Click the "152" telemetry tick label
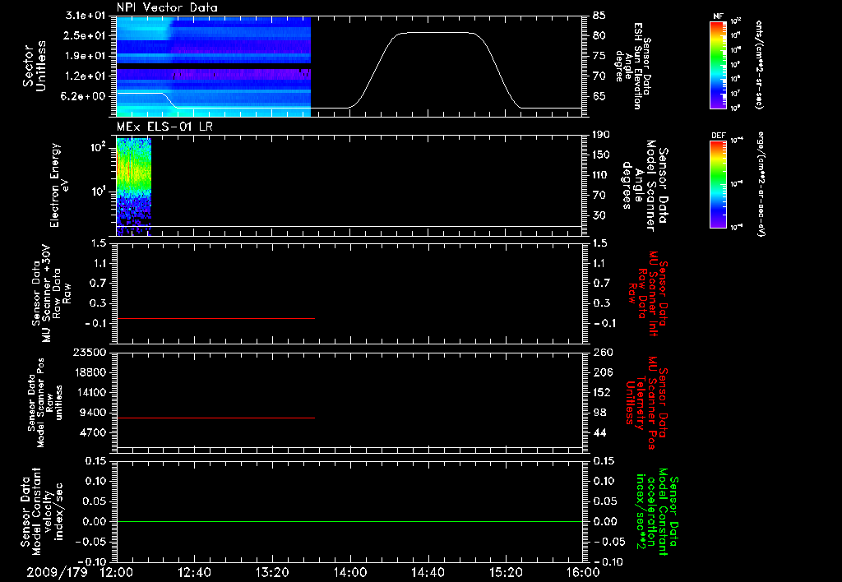The image size is (842, 582). tap(603, 392)
